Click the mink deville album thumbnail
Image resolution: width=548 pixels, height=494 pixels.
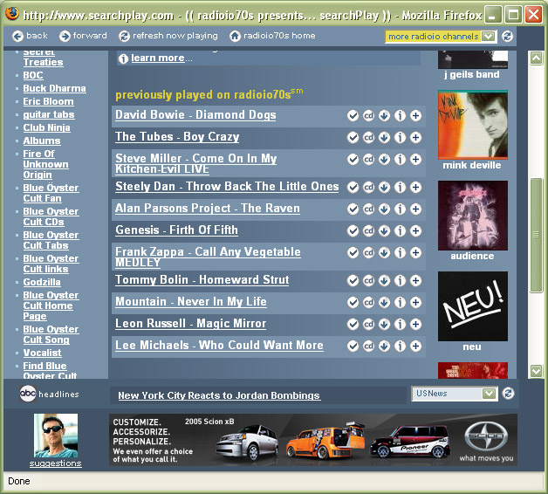472,125
